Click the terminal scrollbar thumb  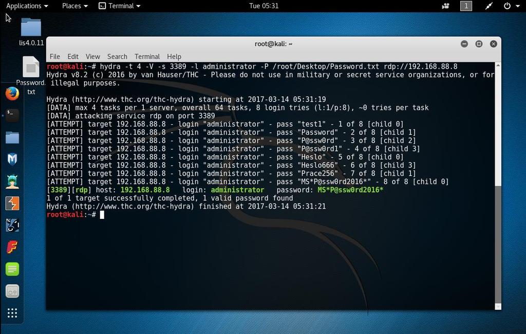pyautogui.click(x=498, y=244)
